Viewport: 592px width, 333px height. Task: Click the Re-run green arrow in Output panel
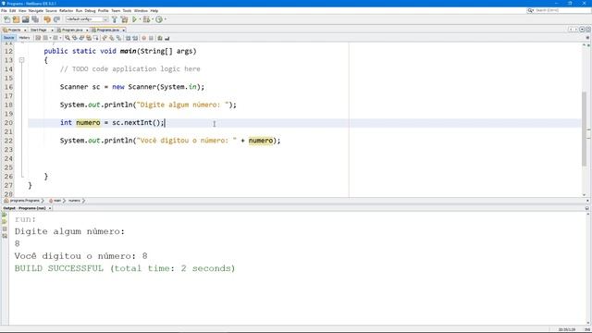click(x=5, y=215)
